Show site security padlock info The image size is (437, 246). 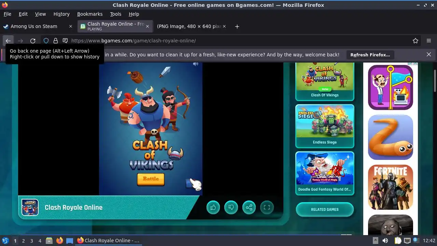tap(56, 41)
